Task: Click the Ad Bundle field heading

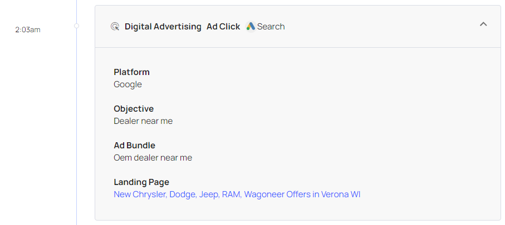Action: (134, 146)
